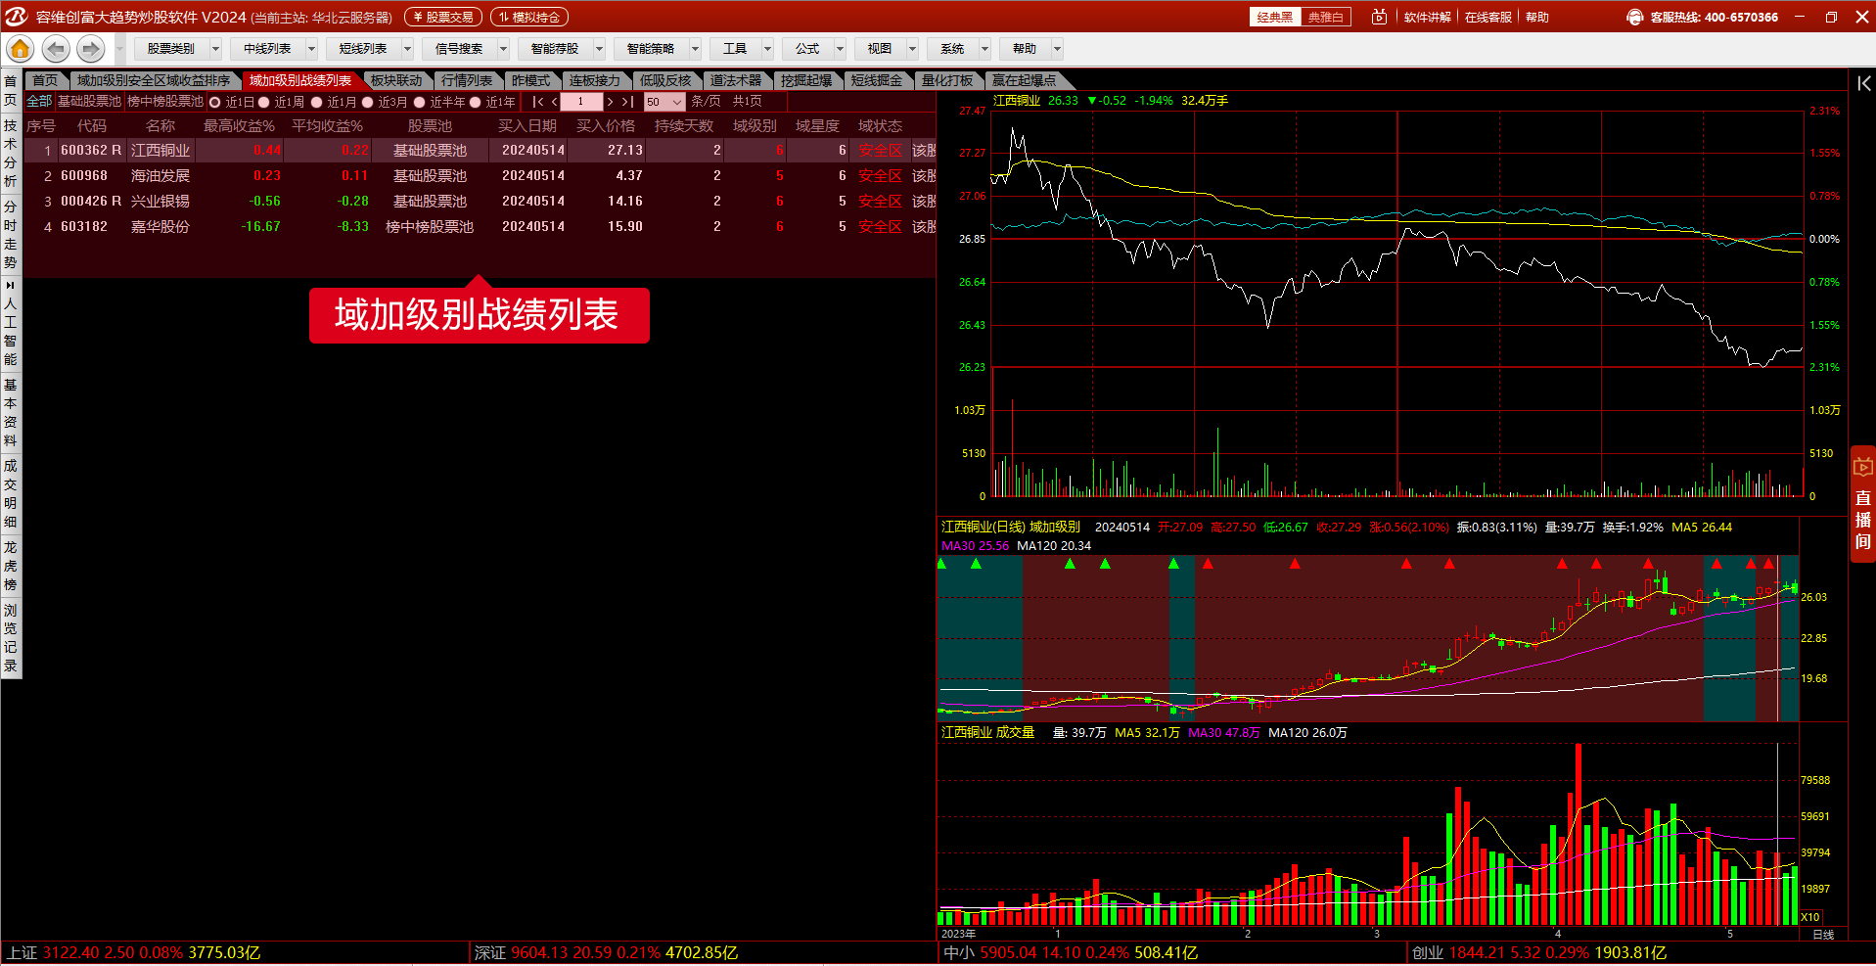Switch to 域加级别安全区域收益排序 tab
1876x966 pixels.
(154, 80)
